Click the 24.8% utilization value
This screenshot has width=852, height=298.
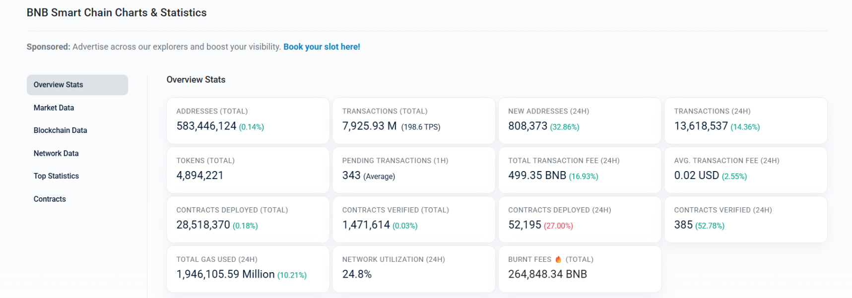pyautogui.click(x=357, y=274)
